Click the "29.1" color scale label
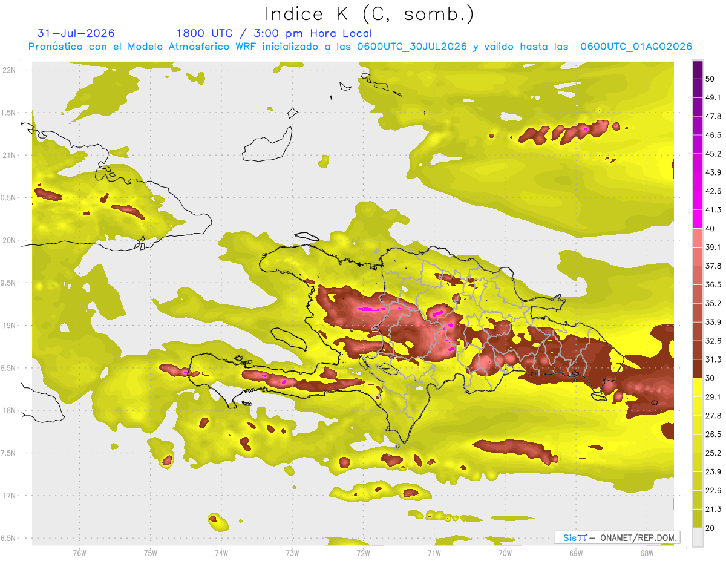 (712, 397)
